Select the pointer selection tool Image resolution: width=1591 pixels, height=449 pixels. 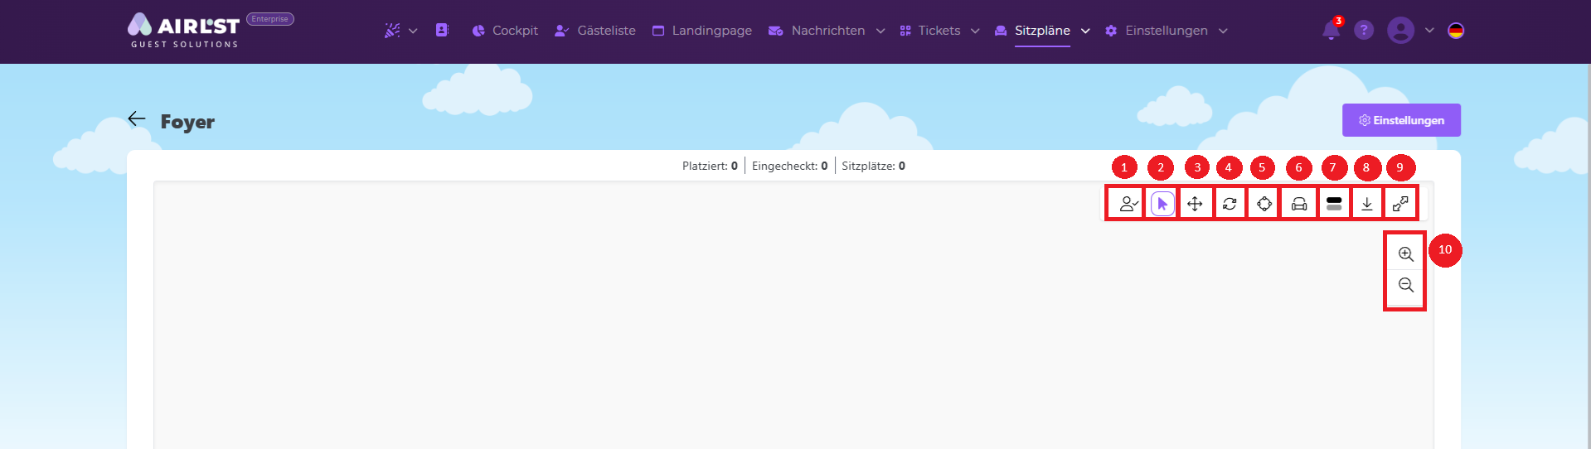tap(1162, 204)
